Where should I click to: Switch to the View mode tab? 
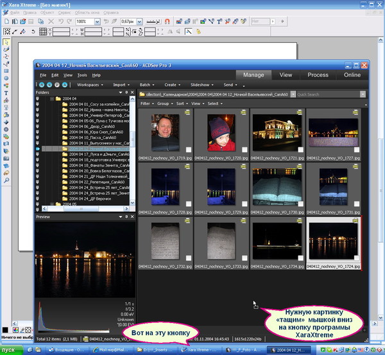pyautogui.click(x=286, y=75)
